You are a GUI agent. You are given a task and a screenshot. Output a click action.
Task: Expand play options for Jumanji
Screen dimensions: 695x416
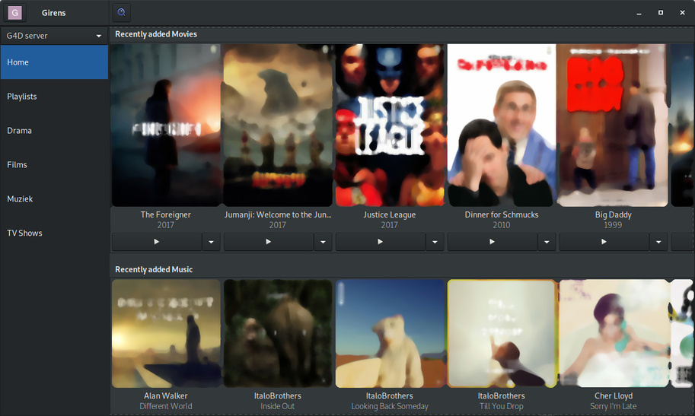coord(323,242)
